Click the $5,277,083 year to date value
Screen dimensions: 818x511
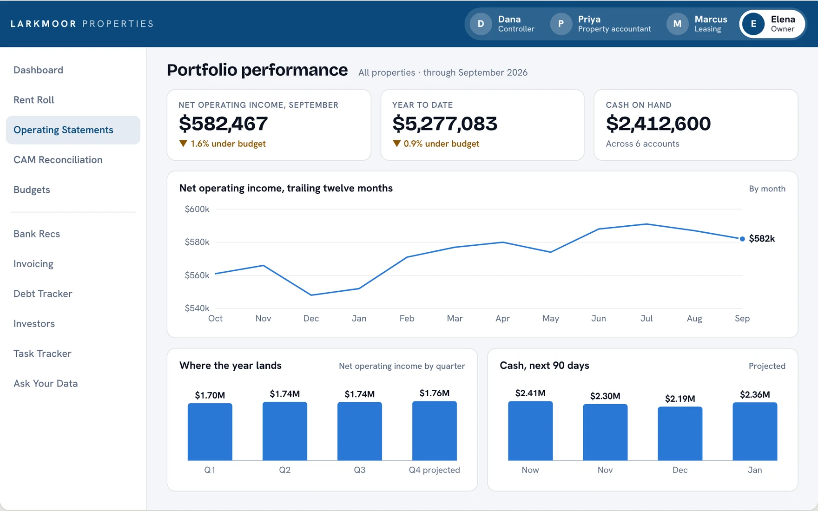pyautogui.click(x=445, y=124)
